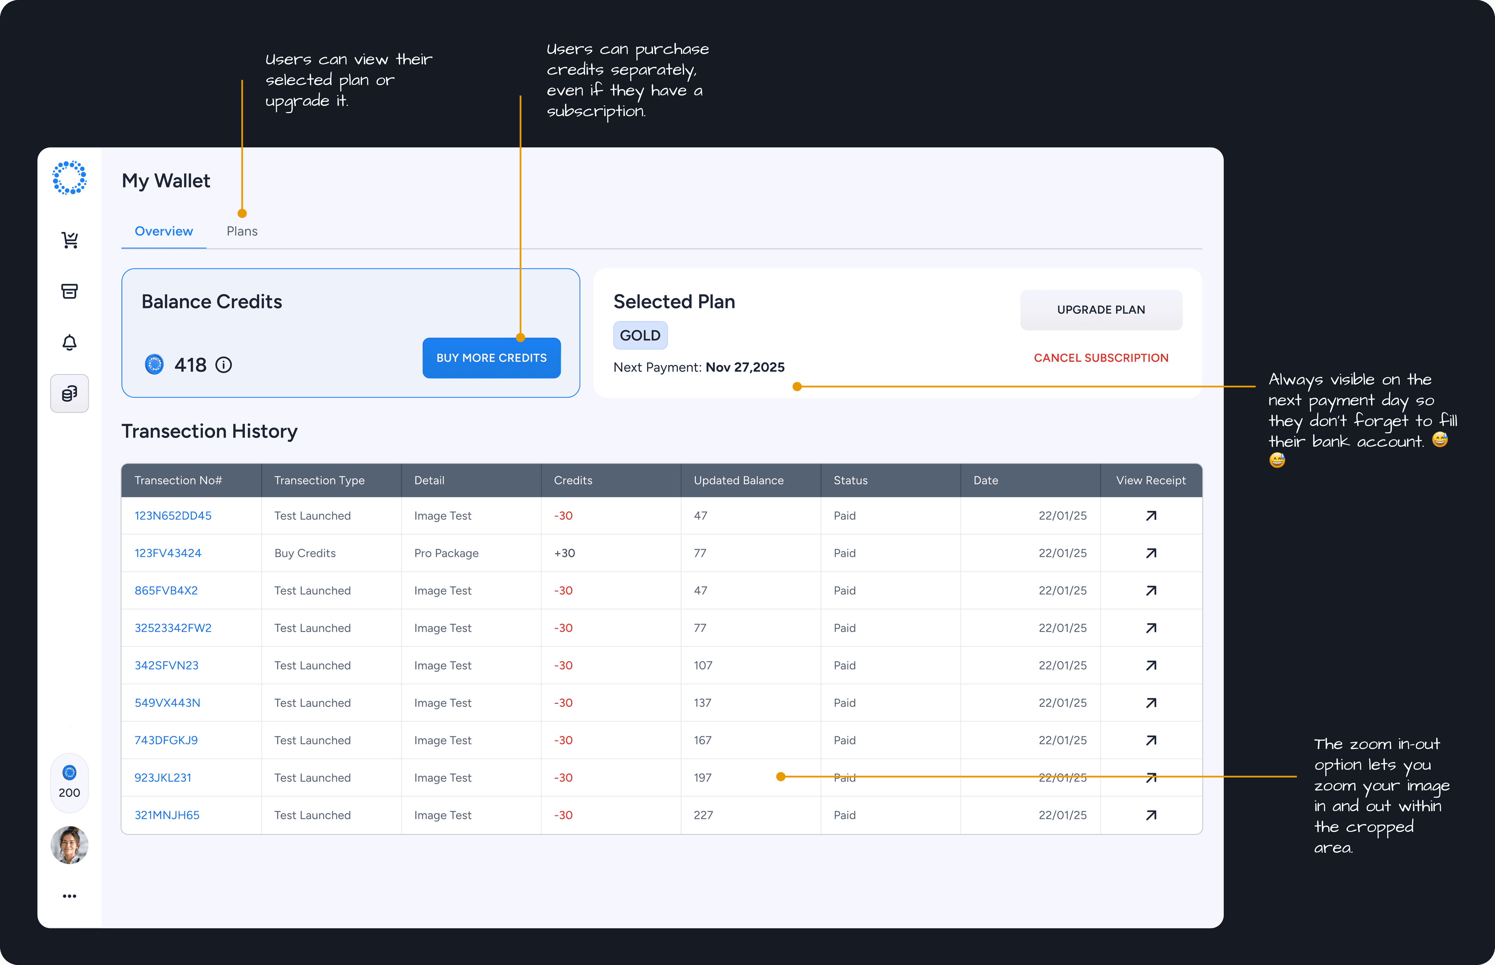Switch to the Overview tab
The width and height of the screenshot is (1495, 965).
[164, 231]
